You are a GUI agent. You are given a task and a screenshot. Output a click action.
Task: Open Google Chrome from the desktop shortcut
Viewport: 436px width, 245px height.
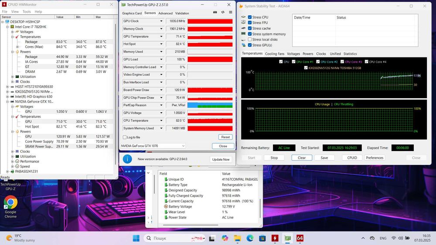[10, 203]
